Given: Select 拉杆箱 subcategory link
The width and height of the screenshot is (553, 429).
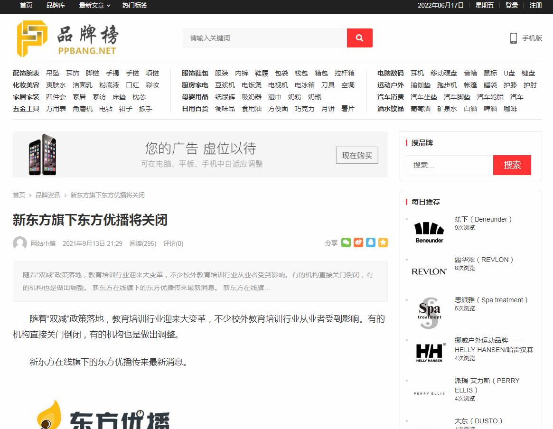Looking at the screenshot, I should point(345,73).
